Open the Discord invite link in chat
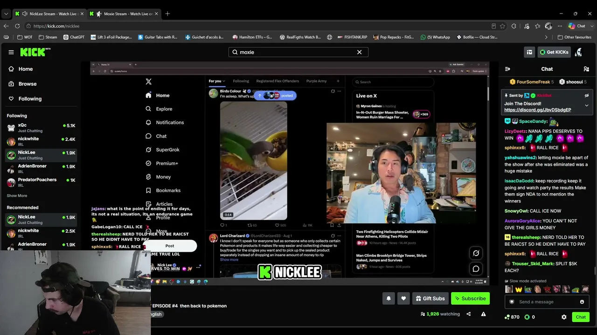This screenshot has height=335, width=597. (537, 110)
